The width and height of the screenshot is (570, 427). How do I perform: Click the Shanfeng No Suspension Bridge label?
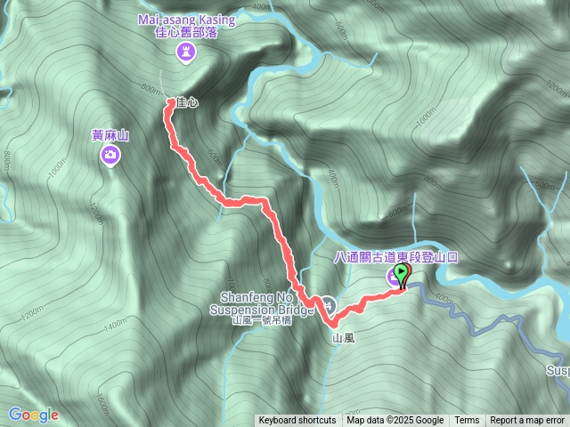261,303
